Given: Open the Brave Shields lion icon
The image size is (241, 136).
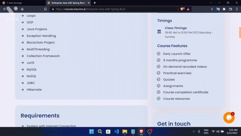Looking at the screenshot, I should tap(182, 9).
